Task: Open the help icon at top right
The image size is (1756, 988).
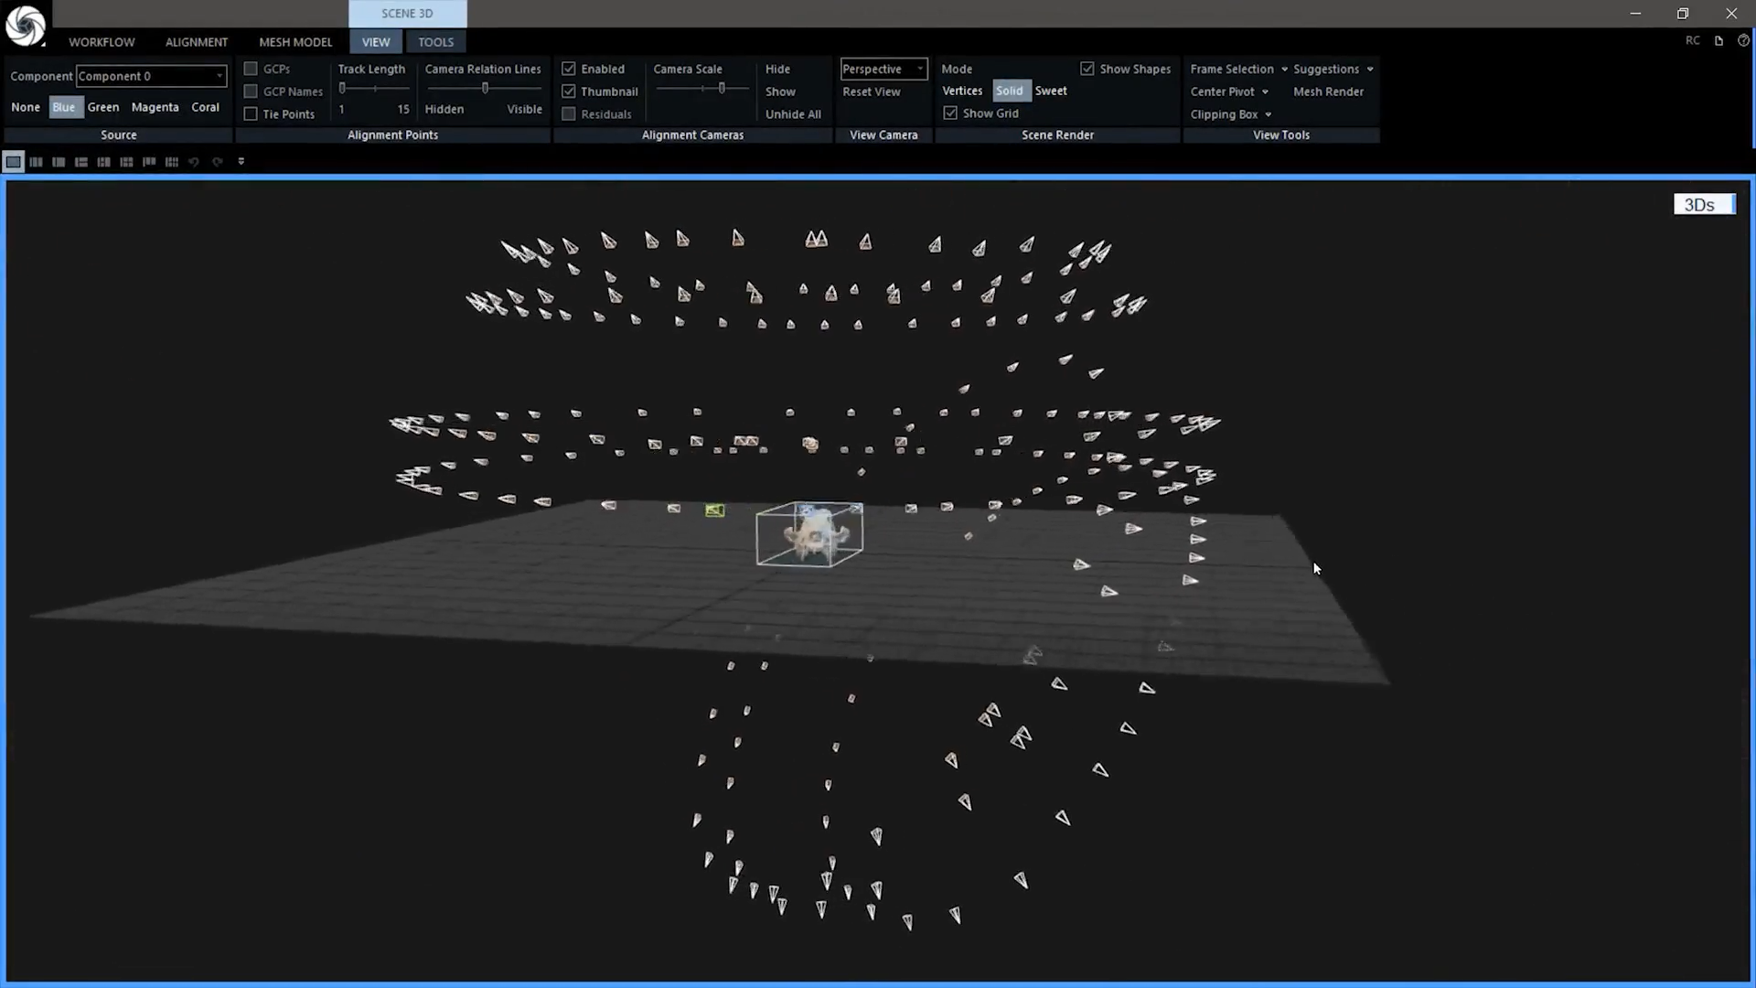Action: tap(1743, 40)
